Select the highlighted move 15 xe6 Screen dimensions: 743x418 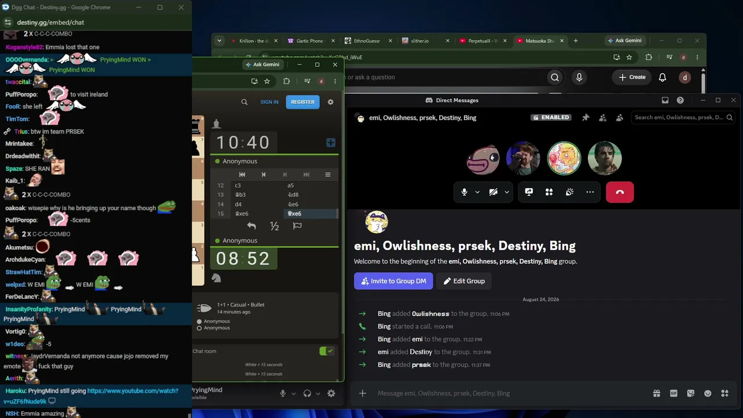click(310, 214)
